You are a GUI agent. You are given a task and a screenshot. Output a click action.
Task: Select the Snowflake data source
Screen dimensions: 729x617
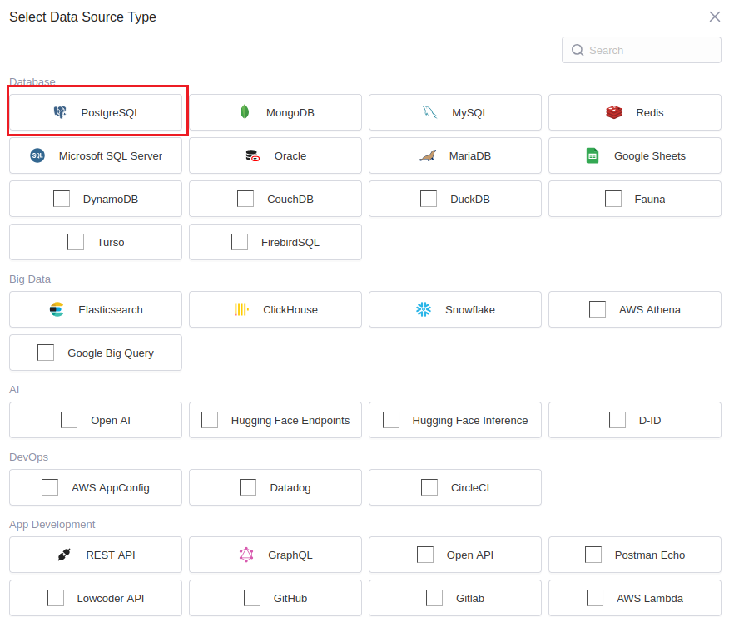[455, 309]
